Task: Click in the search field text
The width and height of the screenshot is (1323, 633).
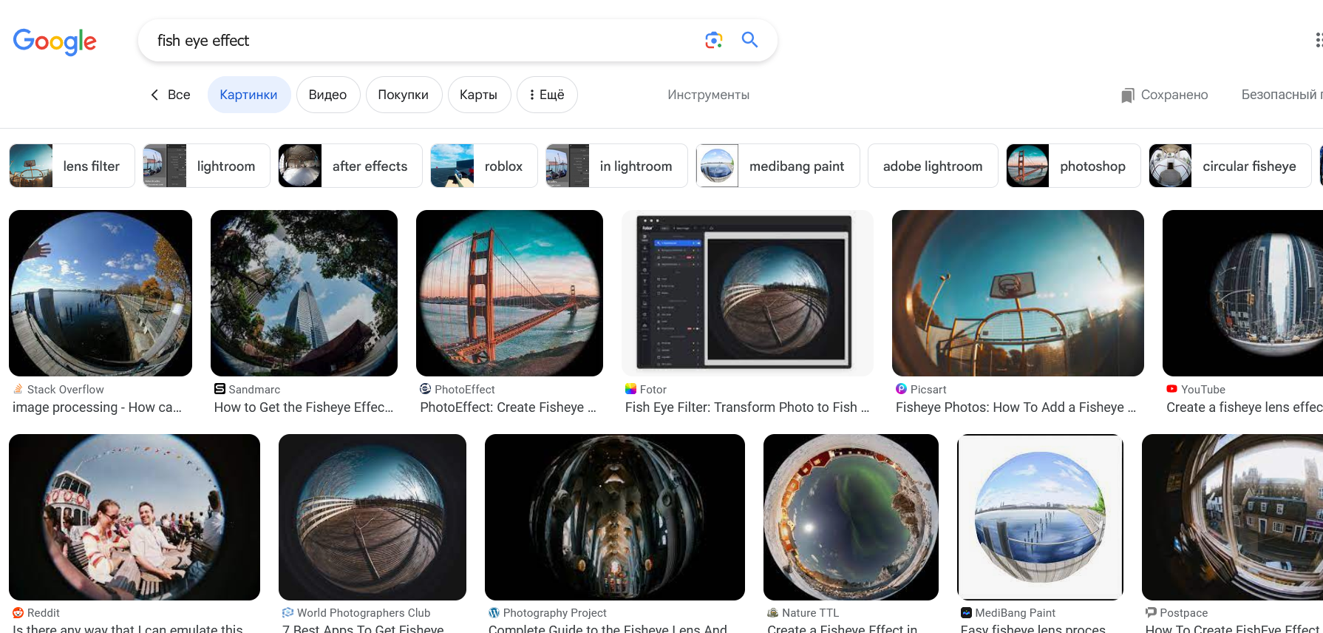Action: tap(203, 41)
